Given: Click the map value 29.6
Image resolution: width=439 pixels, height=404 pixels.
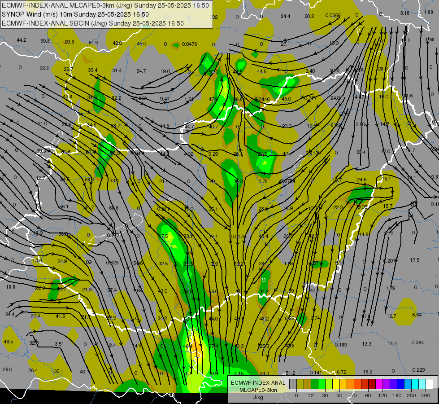Looking at the screenshot, I should [70, 42].
